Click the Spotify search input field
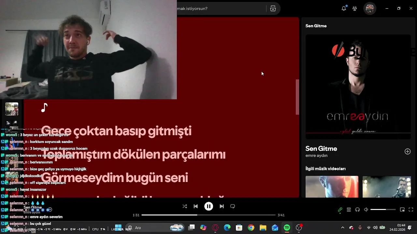Image resolution: width=417 pixels, height=234 pixels. [222, 9]
